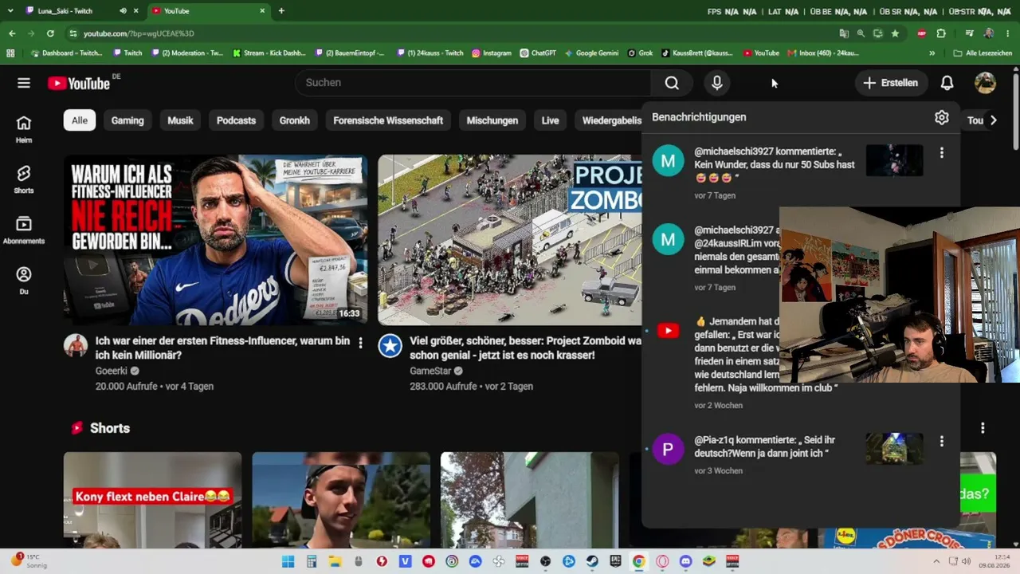Open thumbnail of Pia-z1q comment notification
This screenshot has height=574, width=1020.
pos(894,449)
